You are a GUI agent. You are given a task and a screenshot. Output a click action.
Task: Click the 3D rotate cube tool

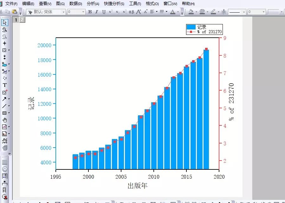4,148
